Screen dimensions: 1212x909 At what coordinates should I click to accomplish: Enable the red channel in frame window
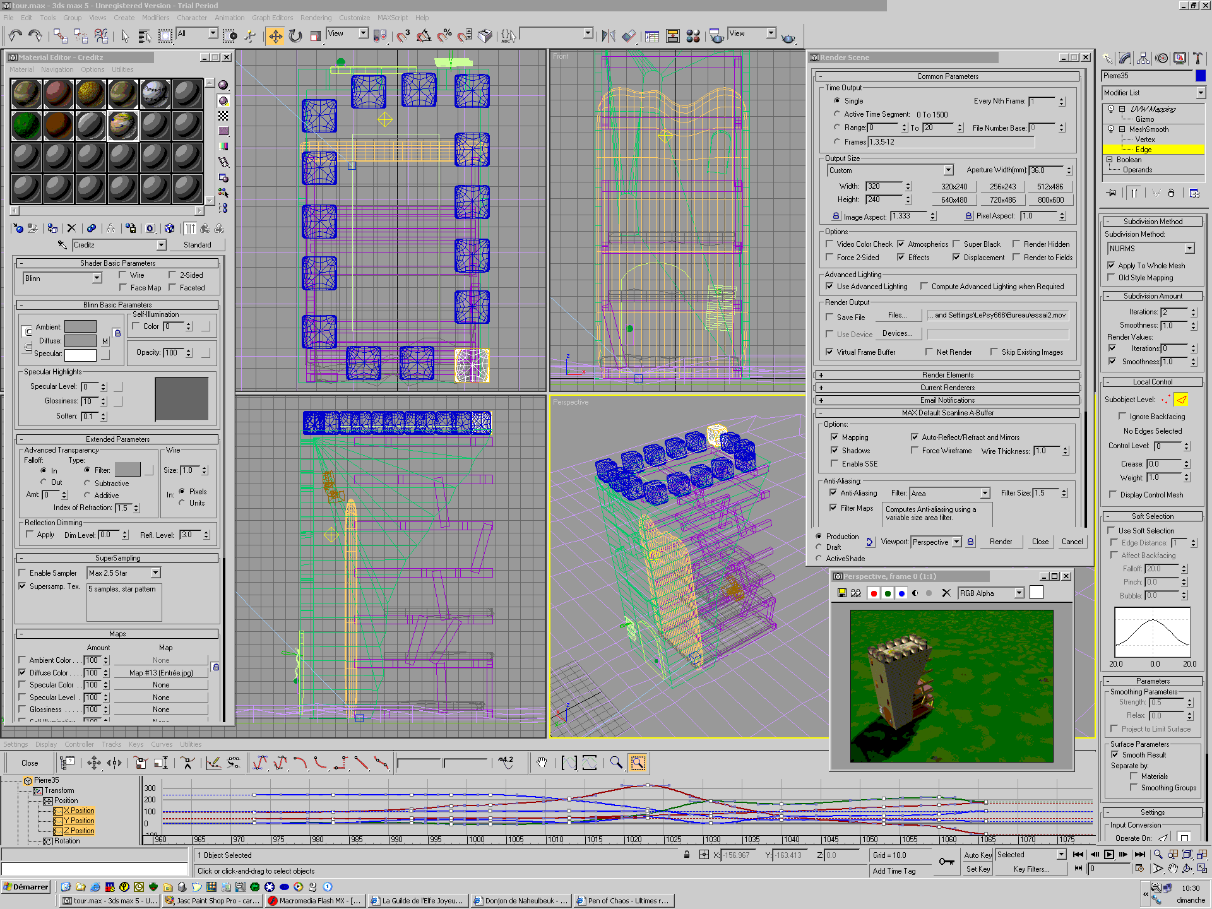[874, 593]
